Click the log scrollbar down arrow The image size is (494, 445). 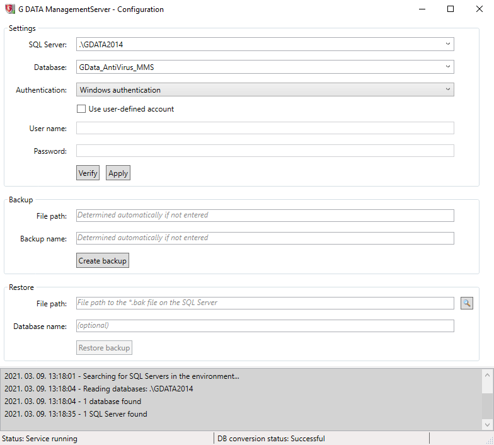coord(487,425)
